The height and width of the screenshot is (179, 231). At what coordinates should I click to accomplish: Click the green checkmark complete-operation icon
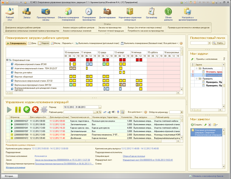[27, 110]
